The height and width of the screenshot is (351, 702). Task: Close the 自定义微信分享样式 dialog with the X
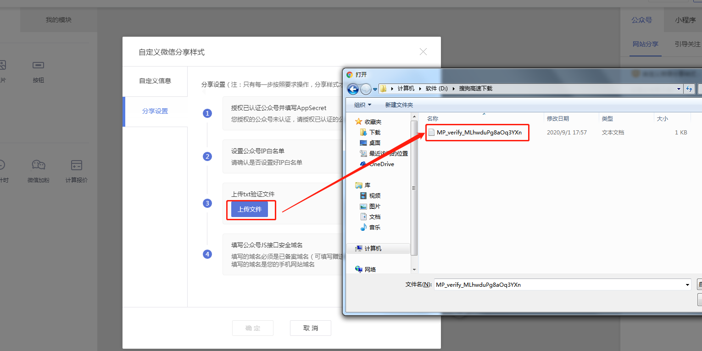pyautogui.click(x=423, y=52)
